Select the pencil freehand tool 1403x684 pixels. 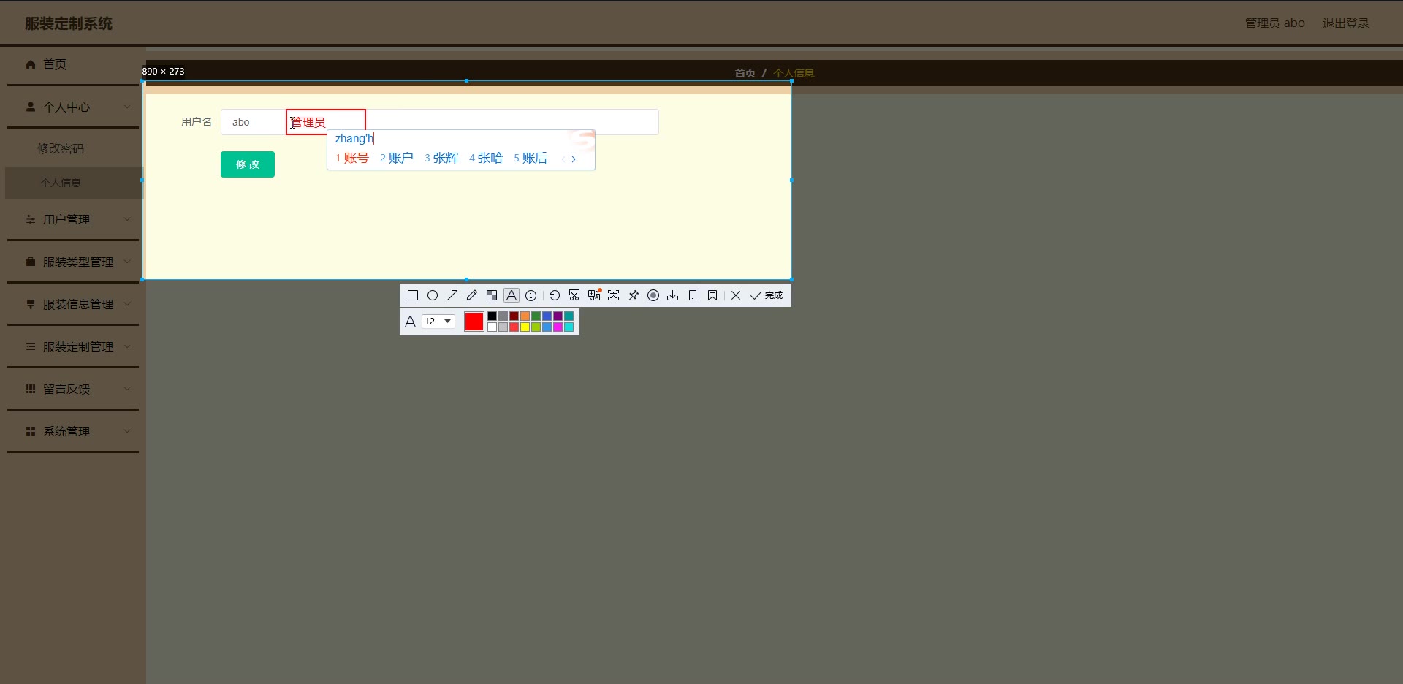click(472, 295)
